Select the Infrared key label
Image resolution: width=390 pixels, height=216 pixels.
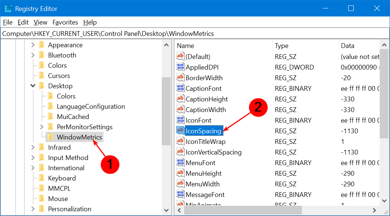[59, 147]
